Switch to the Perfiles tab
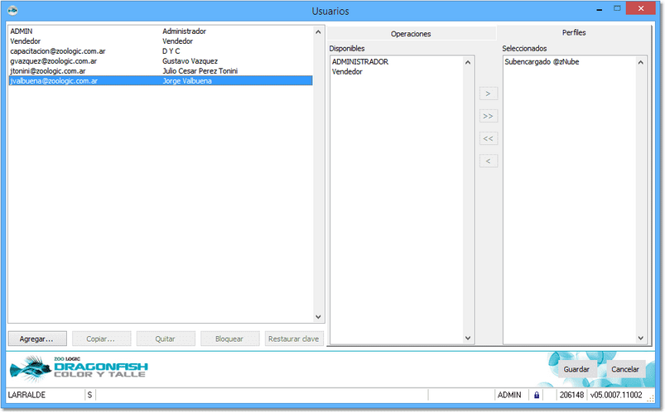Image resolution: width=665 pixels, height=413 pixels. point(574,32)
